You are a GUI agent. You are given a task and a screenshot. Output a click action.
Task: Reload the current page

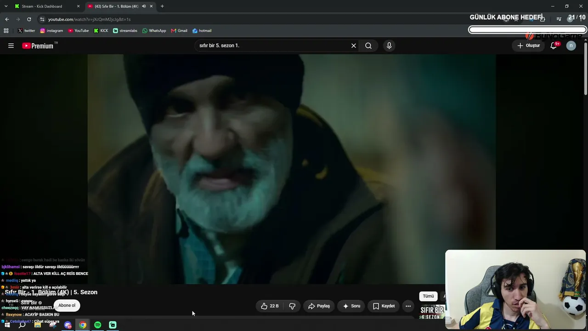pos(29,19)
